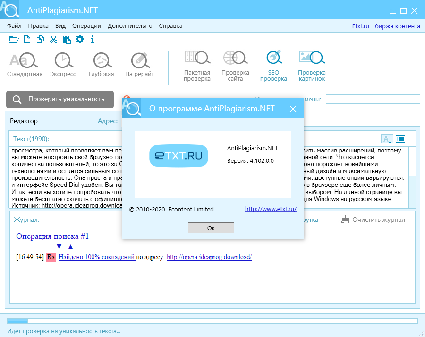Select Стандартная check mode
This screenshot has height=337, width=425.
25,65
